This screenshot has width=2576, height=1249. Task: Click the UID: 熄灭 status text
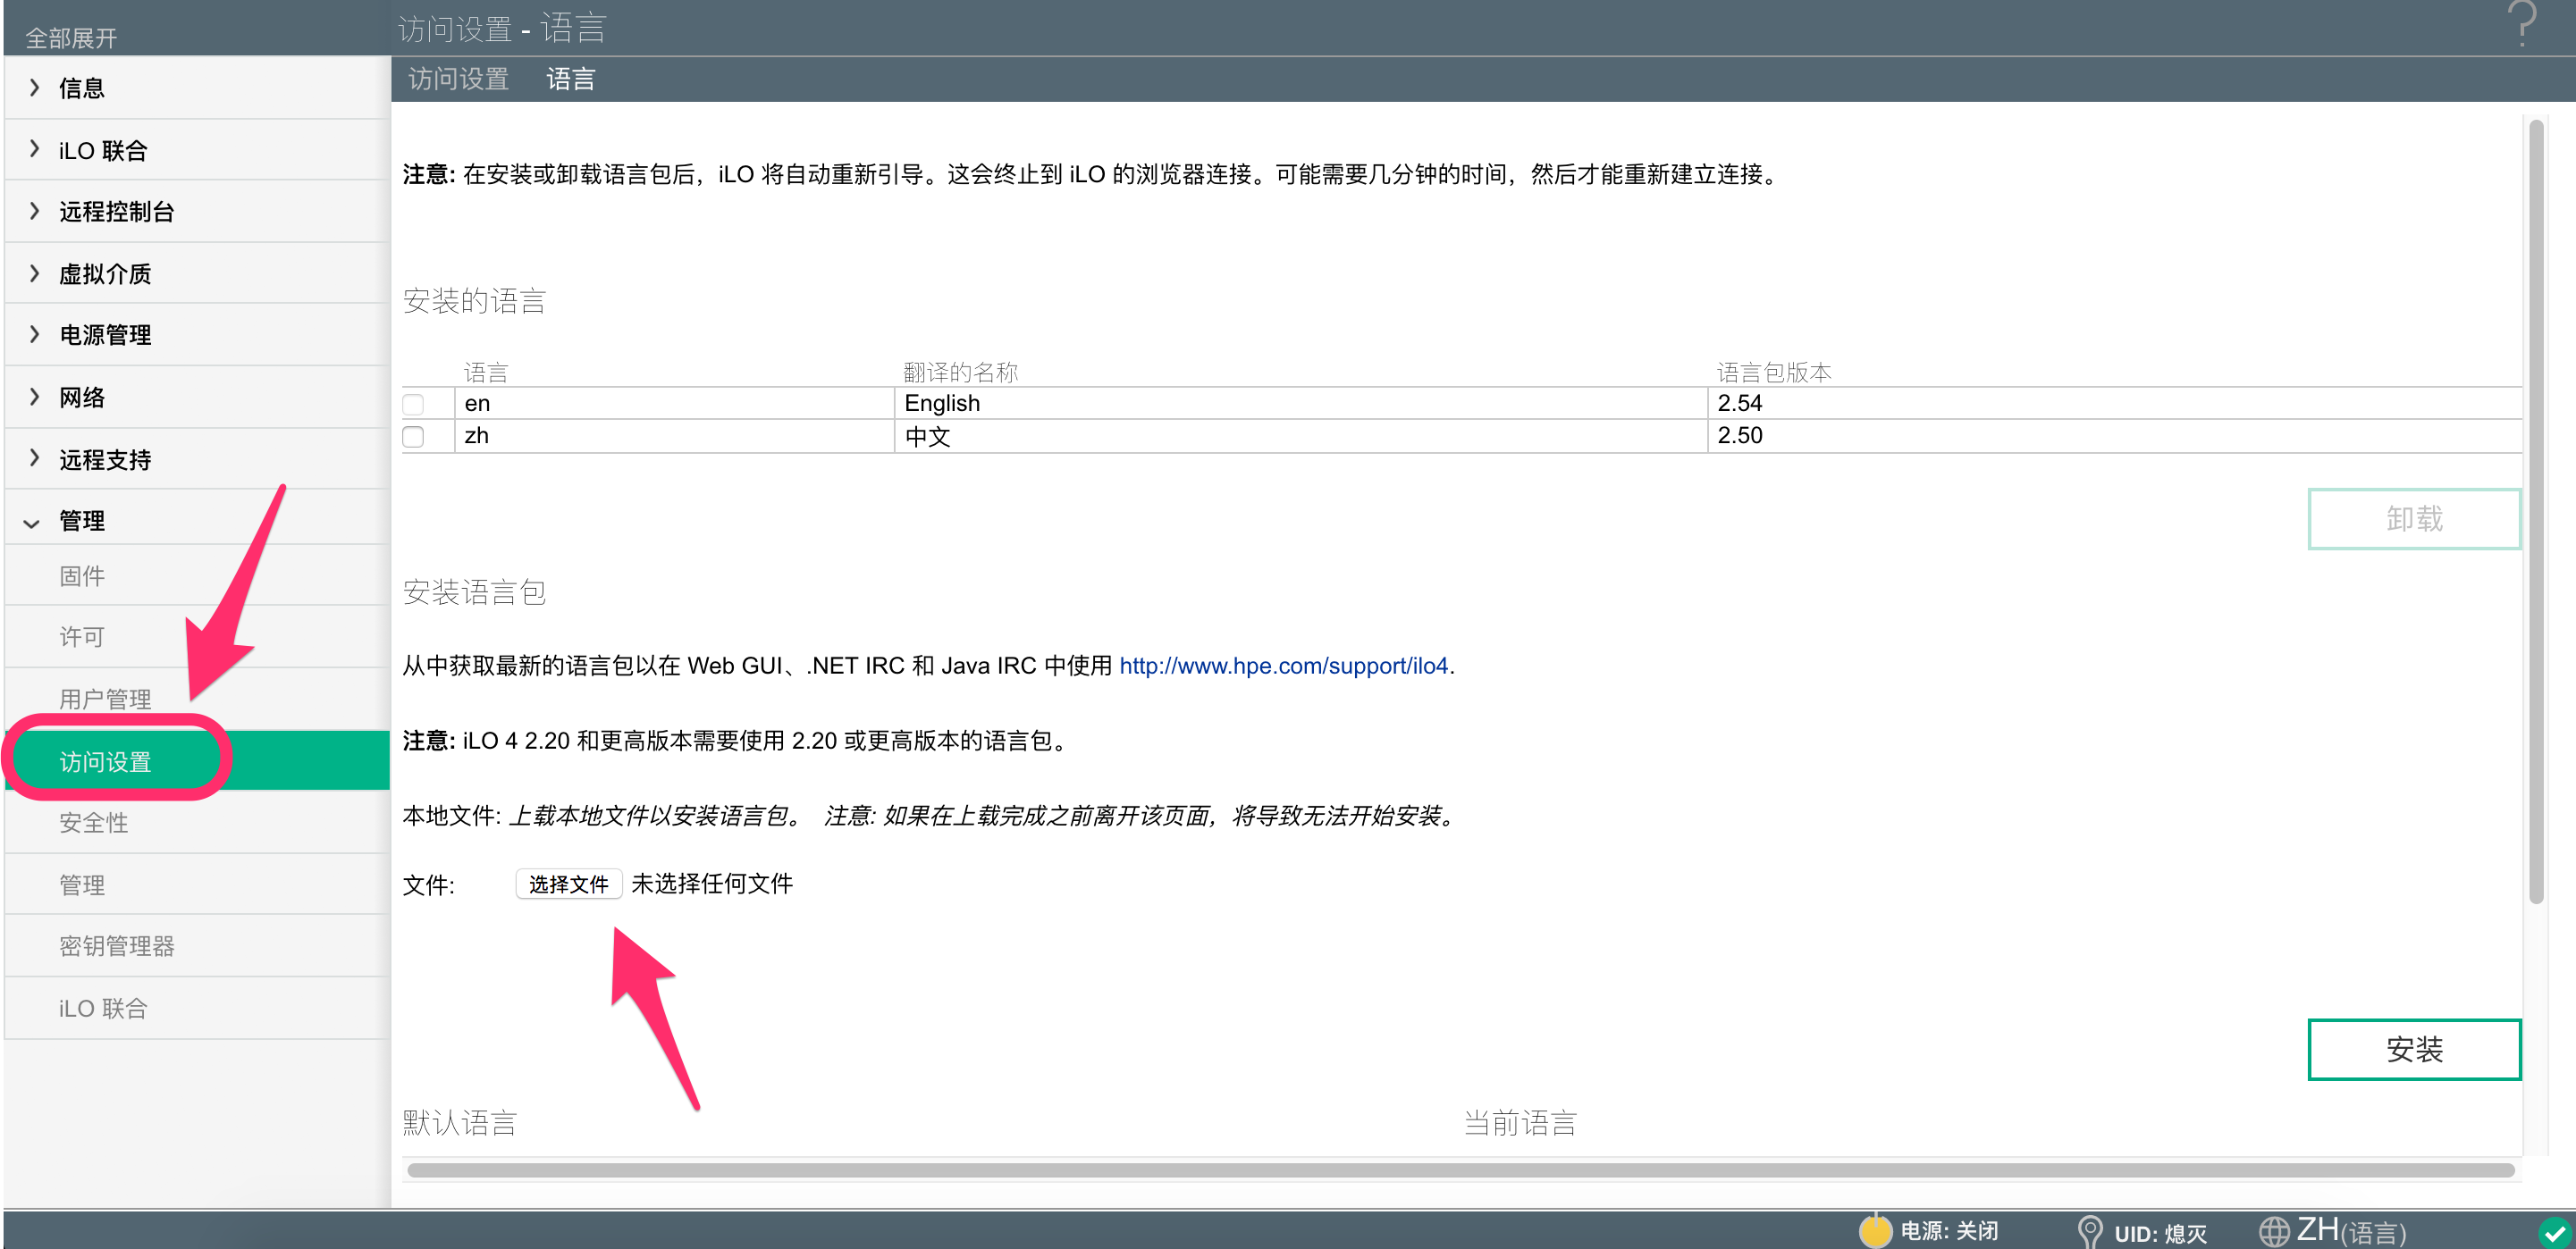coord(2160,1233)
